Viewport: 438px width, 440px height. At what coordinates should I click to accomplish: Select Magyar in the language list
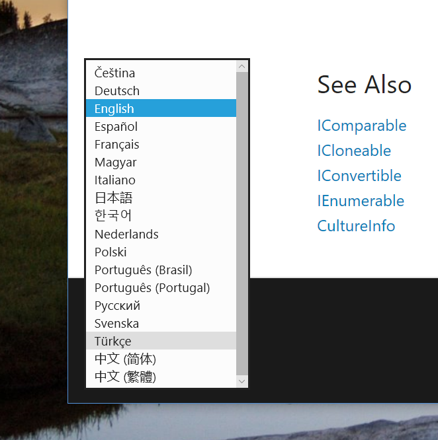pos(161,163)
